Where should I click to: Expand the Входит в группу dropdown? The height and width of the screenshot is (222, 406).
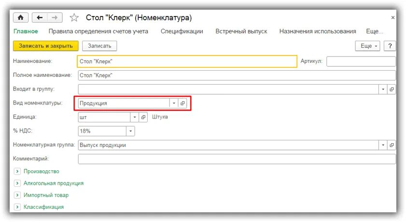[x=383, y=89]
